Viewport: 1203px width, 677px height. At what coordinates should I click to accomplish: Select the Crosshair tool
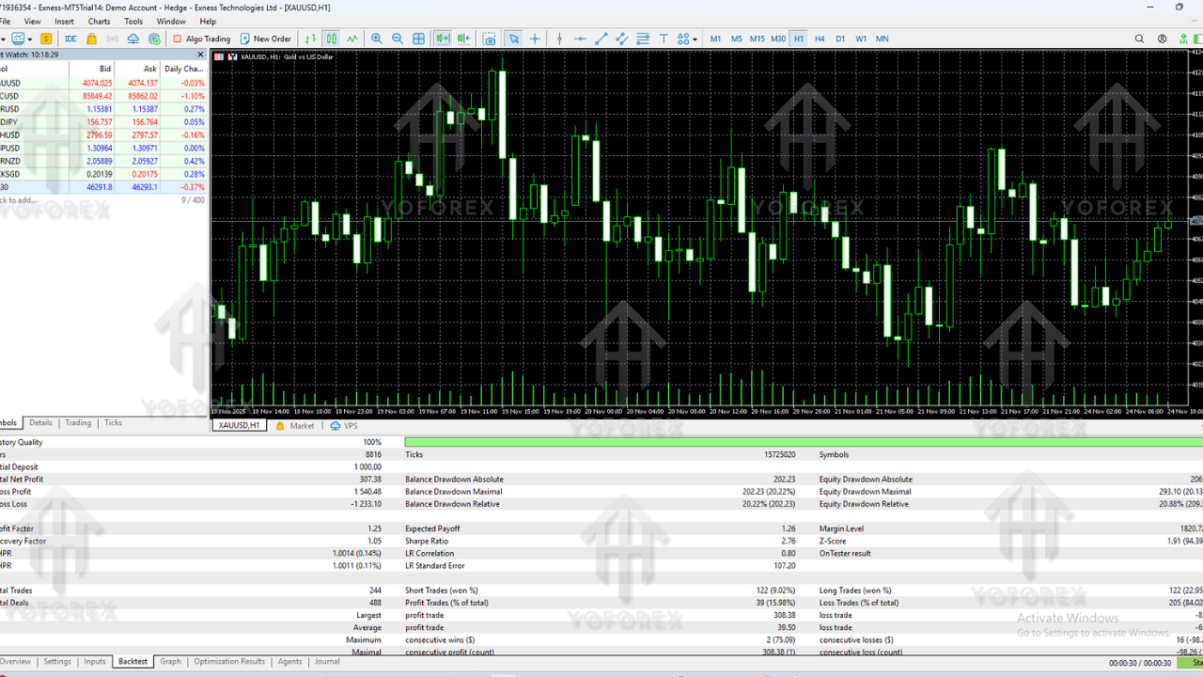coord(535,39)
